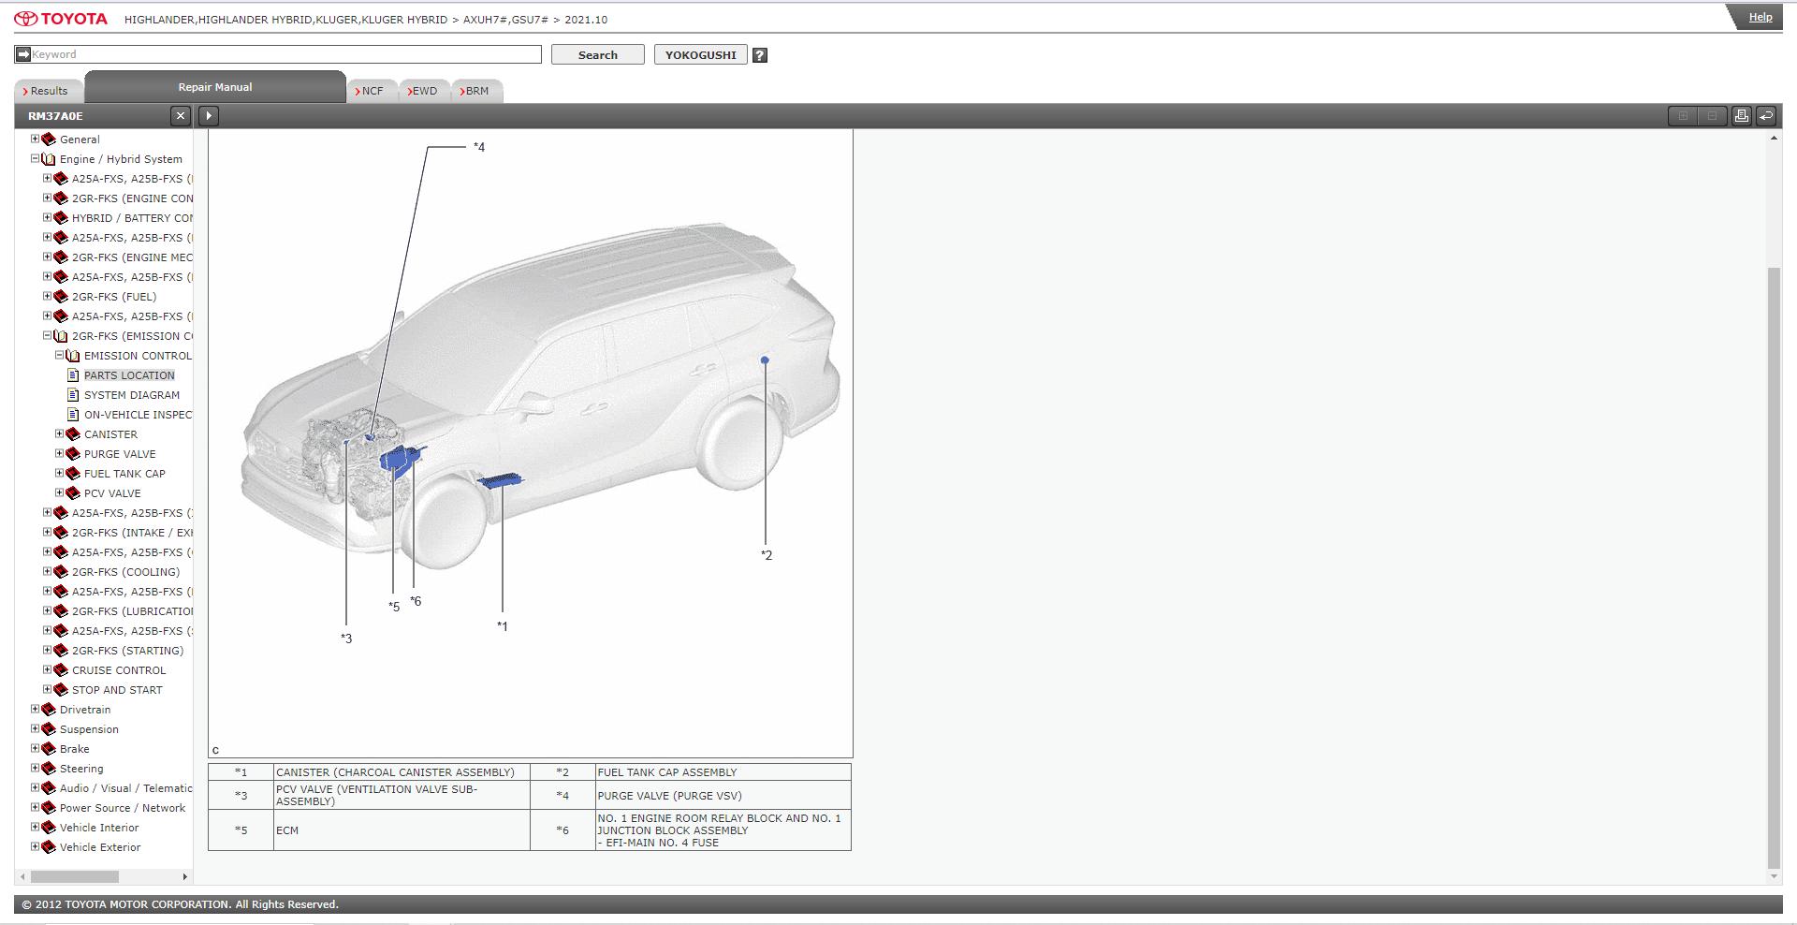Expand the 2GR-FKS (FUEL) node

click(x=48, y=296)
